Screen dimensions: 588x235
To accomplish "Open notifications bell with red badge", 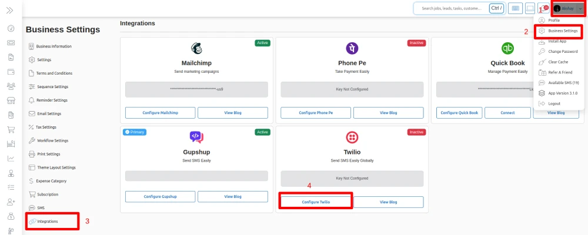I will 544,8.
